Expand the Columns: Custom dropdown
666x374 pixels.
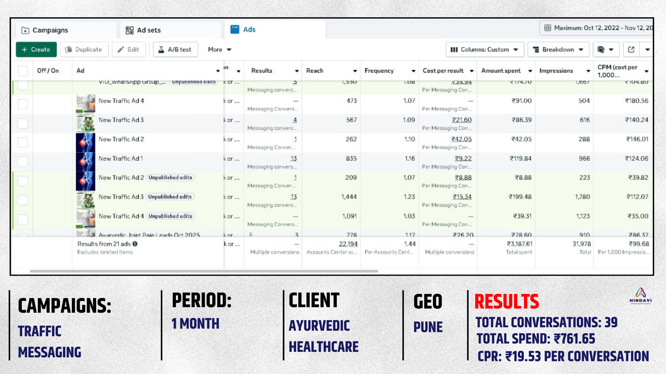click(484, 50)
